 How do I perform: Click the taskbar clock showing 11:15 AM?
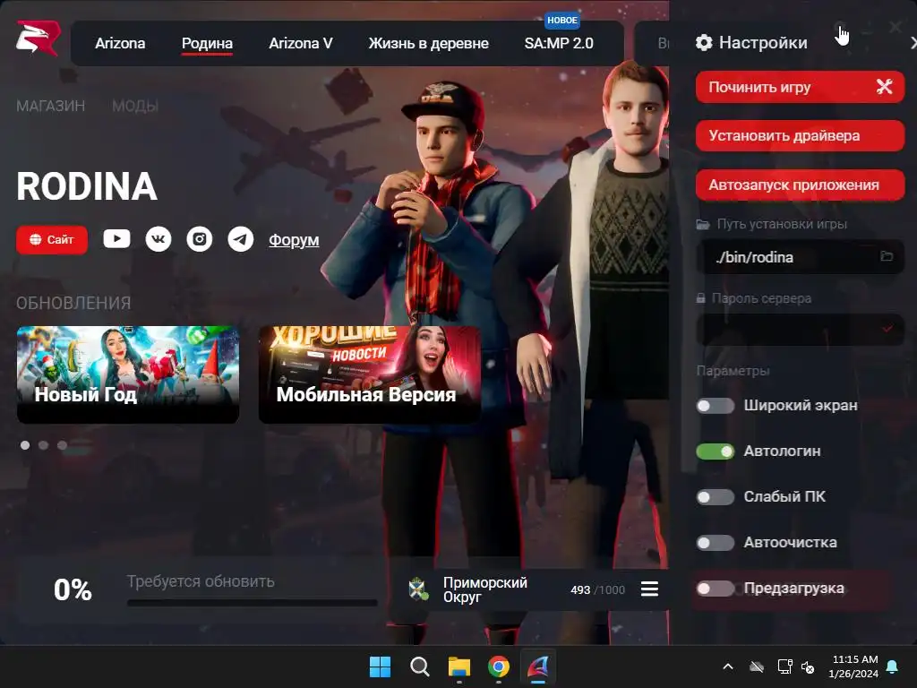pos(853,666)
